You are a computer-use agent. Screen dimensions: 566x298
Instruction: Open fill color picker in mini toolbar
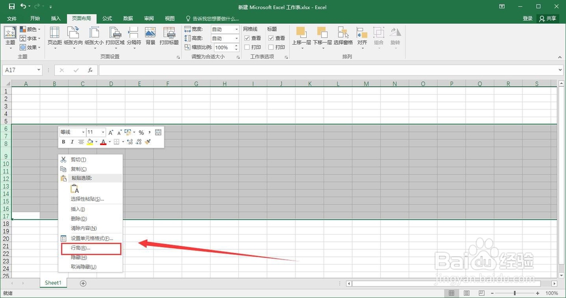(x=96, y=142)
